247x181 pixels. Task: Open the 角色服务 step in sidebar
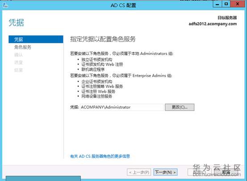pyautogui.click(x=23, y=47)
